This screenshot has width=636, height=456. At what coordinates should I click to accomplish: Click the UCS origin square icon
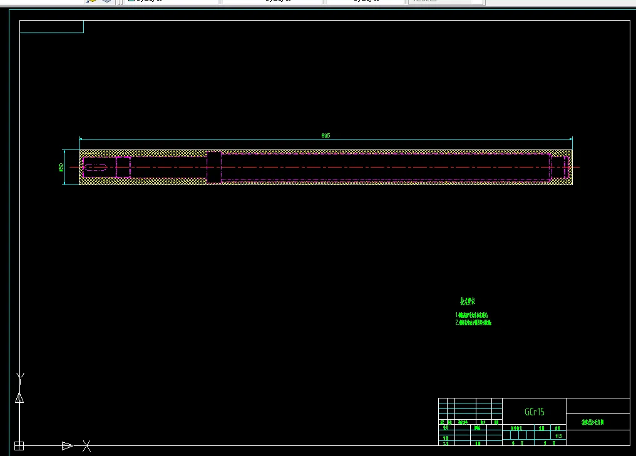pyautogui.click(x=19, y=446)
